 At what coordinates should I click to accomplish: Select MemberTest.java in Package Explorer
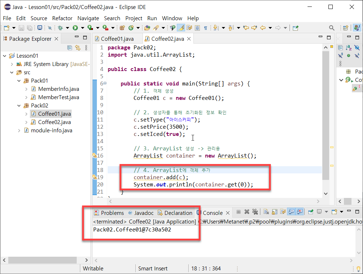(59, 97)
